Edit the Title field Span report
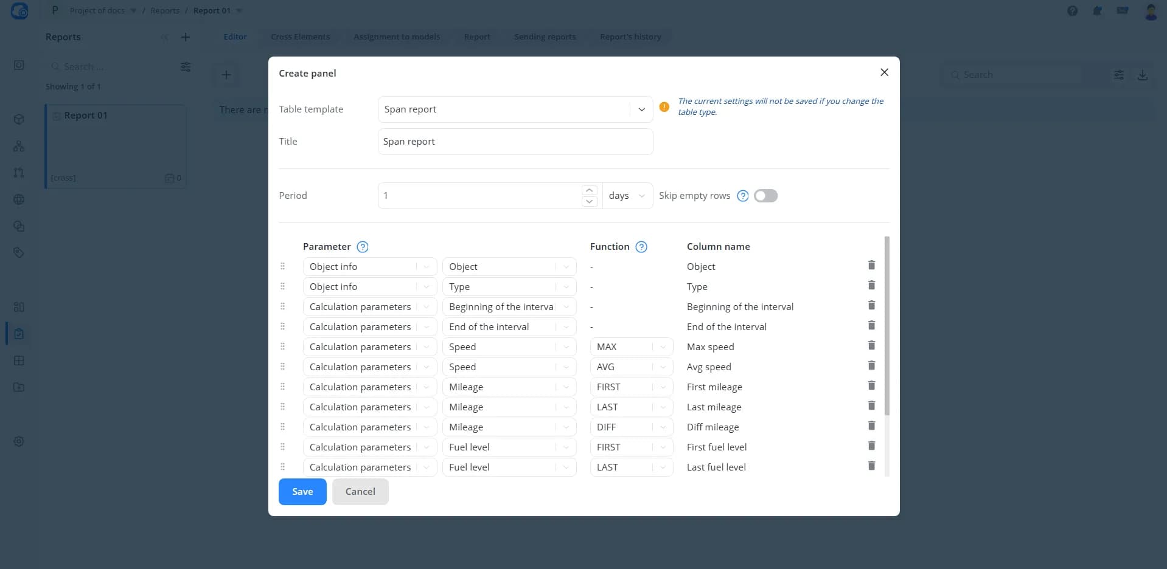 click(515, 142)
